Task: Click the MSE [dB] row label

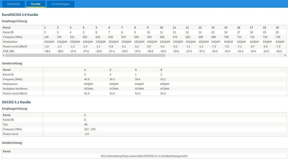Action: pos(9,51)
